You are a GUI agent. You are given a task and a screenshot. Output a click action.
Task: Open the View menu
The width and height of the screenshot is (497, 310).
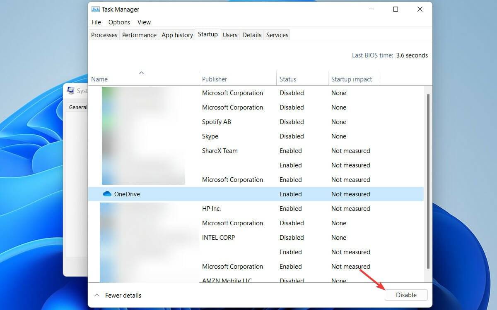click(144, 22)
